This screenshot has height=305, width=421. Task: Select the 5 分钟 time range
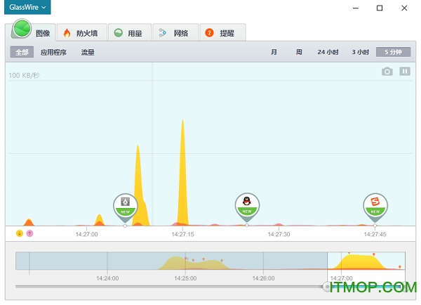393,52
